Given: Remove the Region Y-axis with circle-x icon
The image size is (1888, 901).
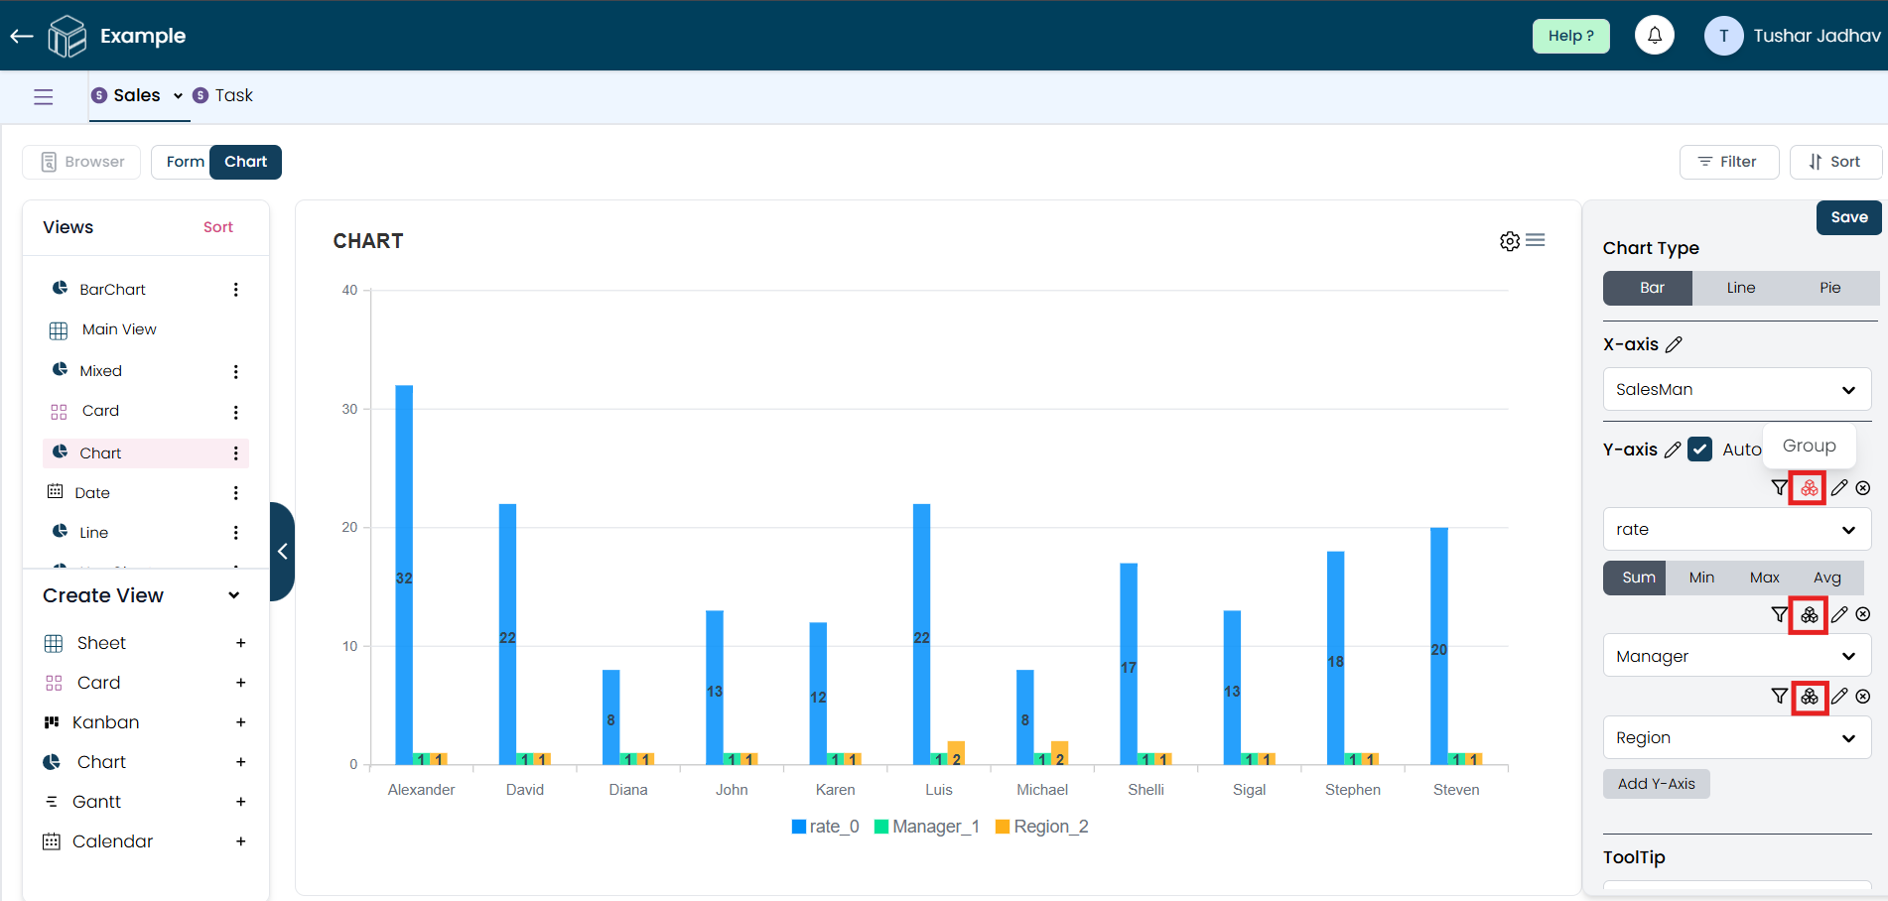Looking at the screenshot, I should tap(1863, 697).
